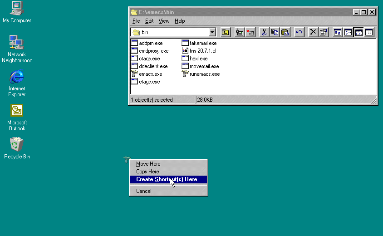Viewport: 383px width, 236px height.
Task: Cancel the drag-drop context menu
Action: pos(144,191)
